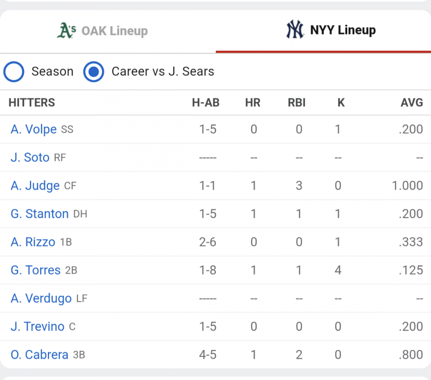
Task: View A. Judge player details
Action: click(35, 186)
